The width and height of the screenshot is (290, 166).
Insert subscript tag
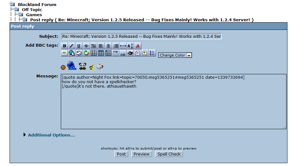[123, 53]
